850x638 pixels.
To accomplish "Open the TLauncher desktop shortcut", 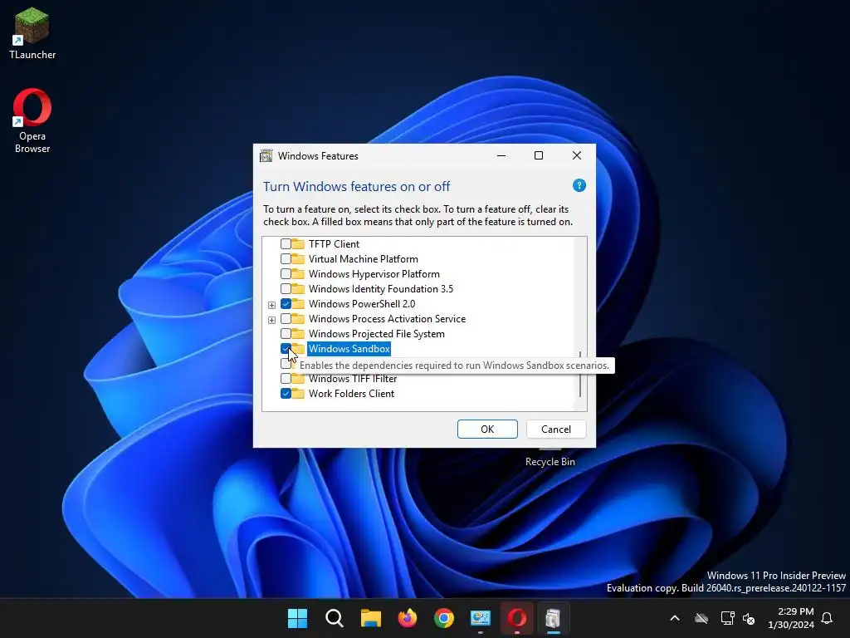I will [32, 33].
